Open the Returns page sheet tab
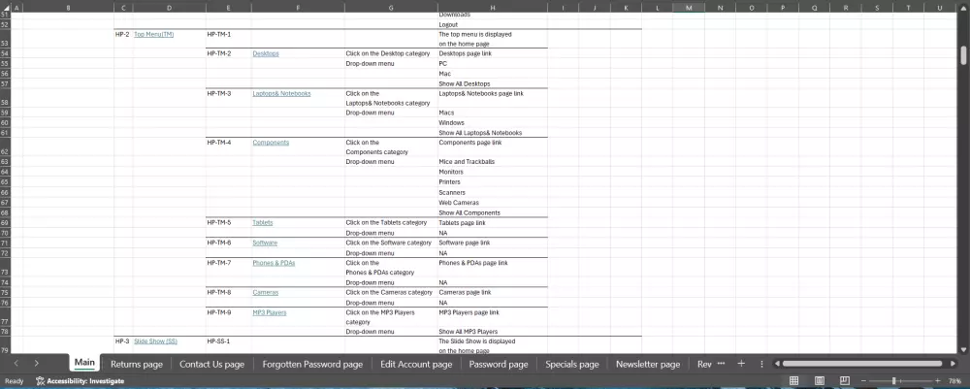970x389 pixels. click(137, 364)
